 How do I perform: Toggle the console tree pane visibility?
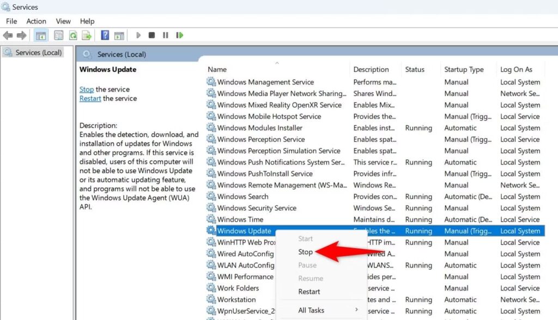click(40, 35)
